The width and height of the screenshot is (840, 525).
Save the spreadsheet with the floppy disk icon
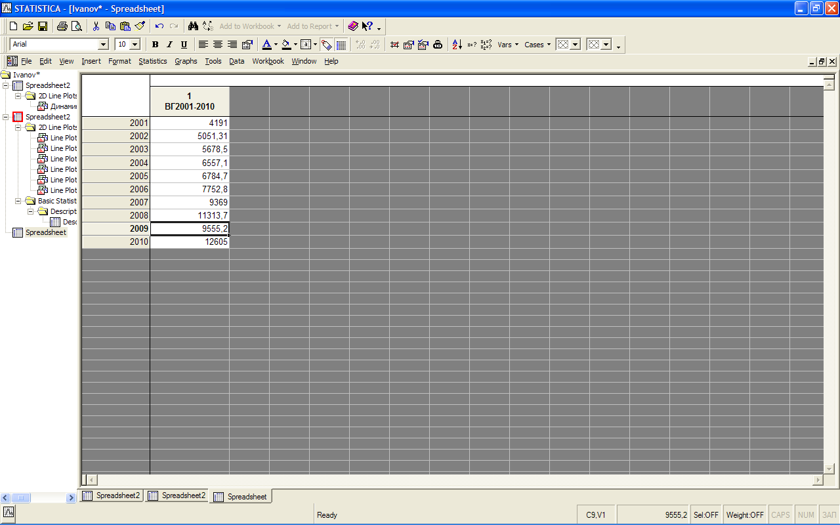click(42, 26)
